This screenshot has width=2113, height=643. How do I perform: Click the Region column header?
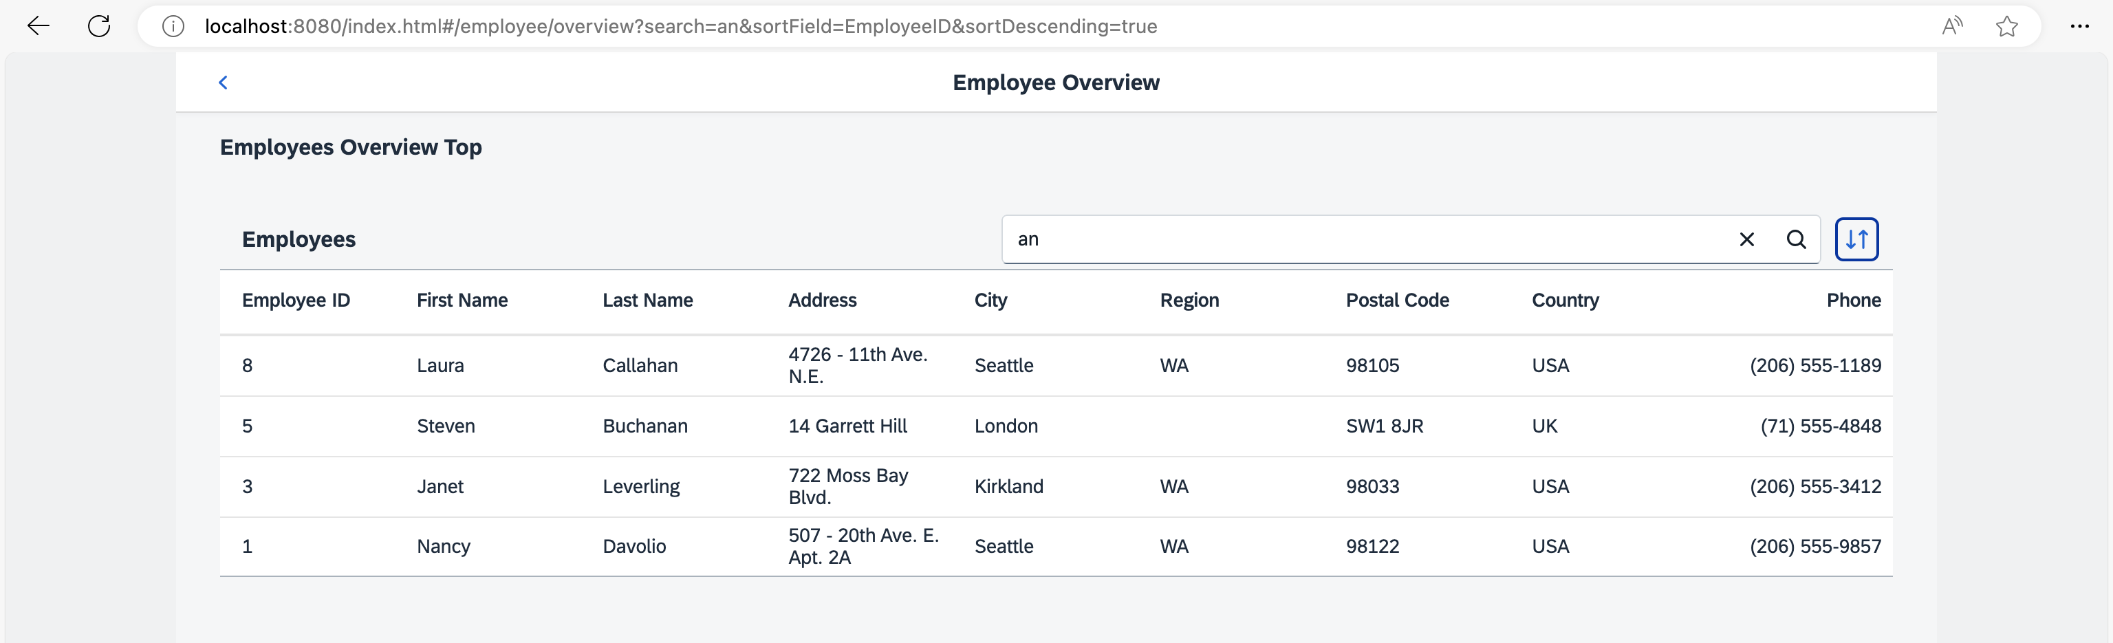(1189, 300)
